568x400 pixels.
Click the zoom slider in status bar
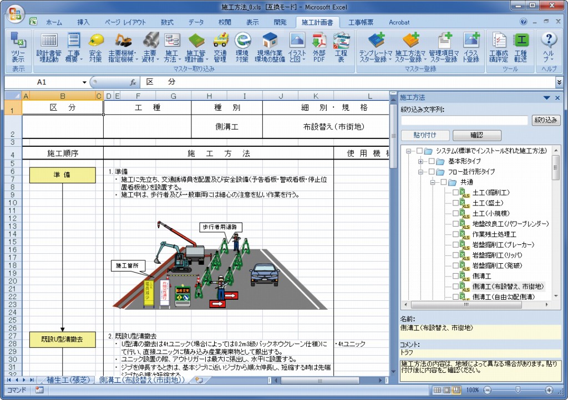pyautogui.click(x=517, y=390)
